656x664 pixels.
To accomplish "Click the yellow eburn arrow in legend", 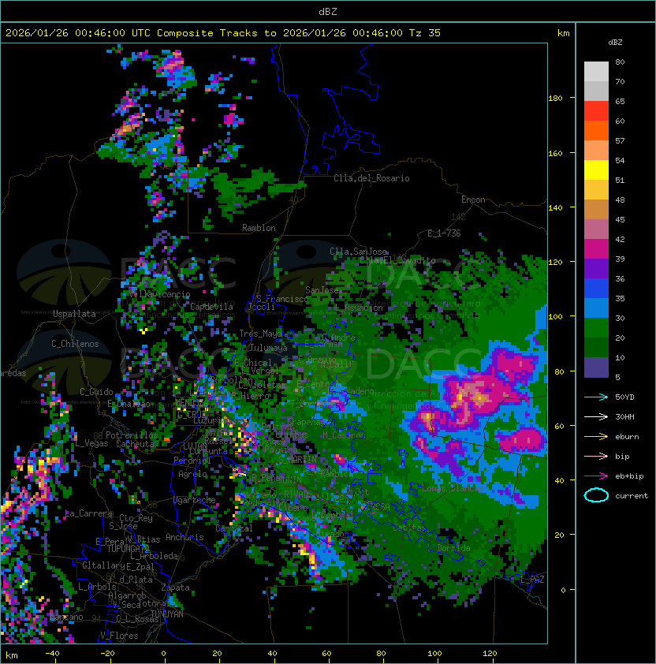I will coord(596,437).
